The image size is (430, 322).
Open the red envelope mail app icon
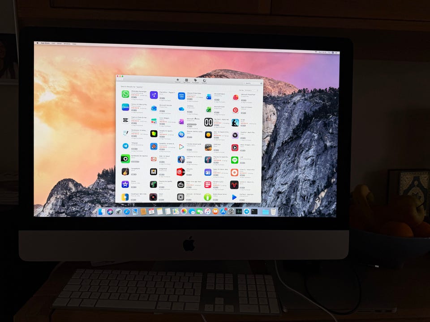pyautogui.click(x=154, y=159)
